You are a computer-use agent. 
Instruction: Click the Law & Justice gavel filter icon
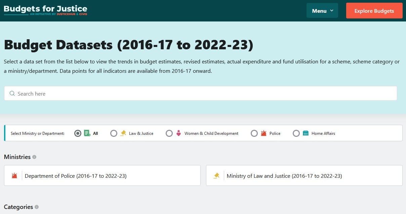click(123, 133)
